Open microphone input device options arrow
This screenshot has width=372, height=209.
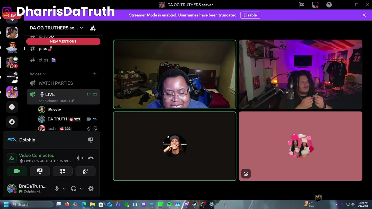pos(64,189)
